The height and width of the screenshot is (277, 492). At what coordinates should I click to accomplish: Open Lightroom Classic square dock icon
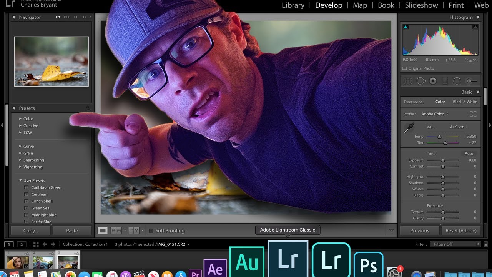tap(288, 259)
